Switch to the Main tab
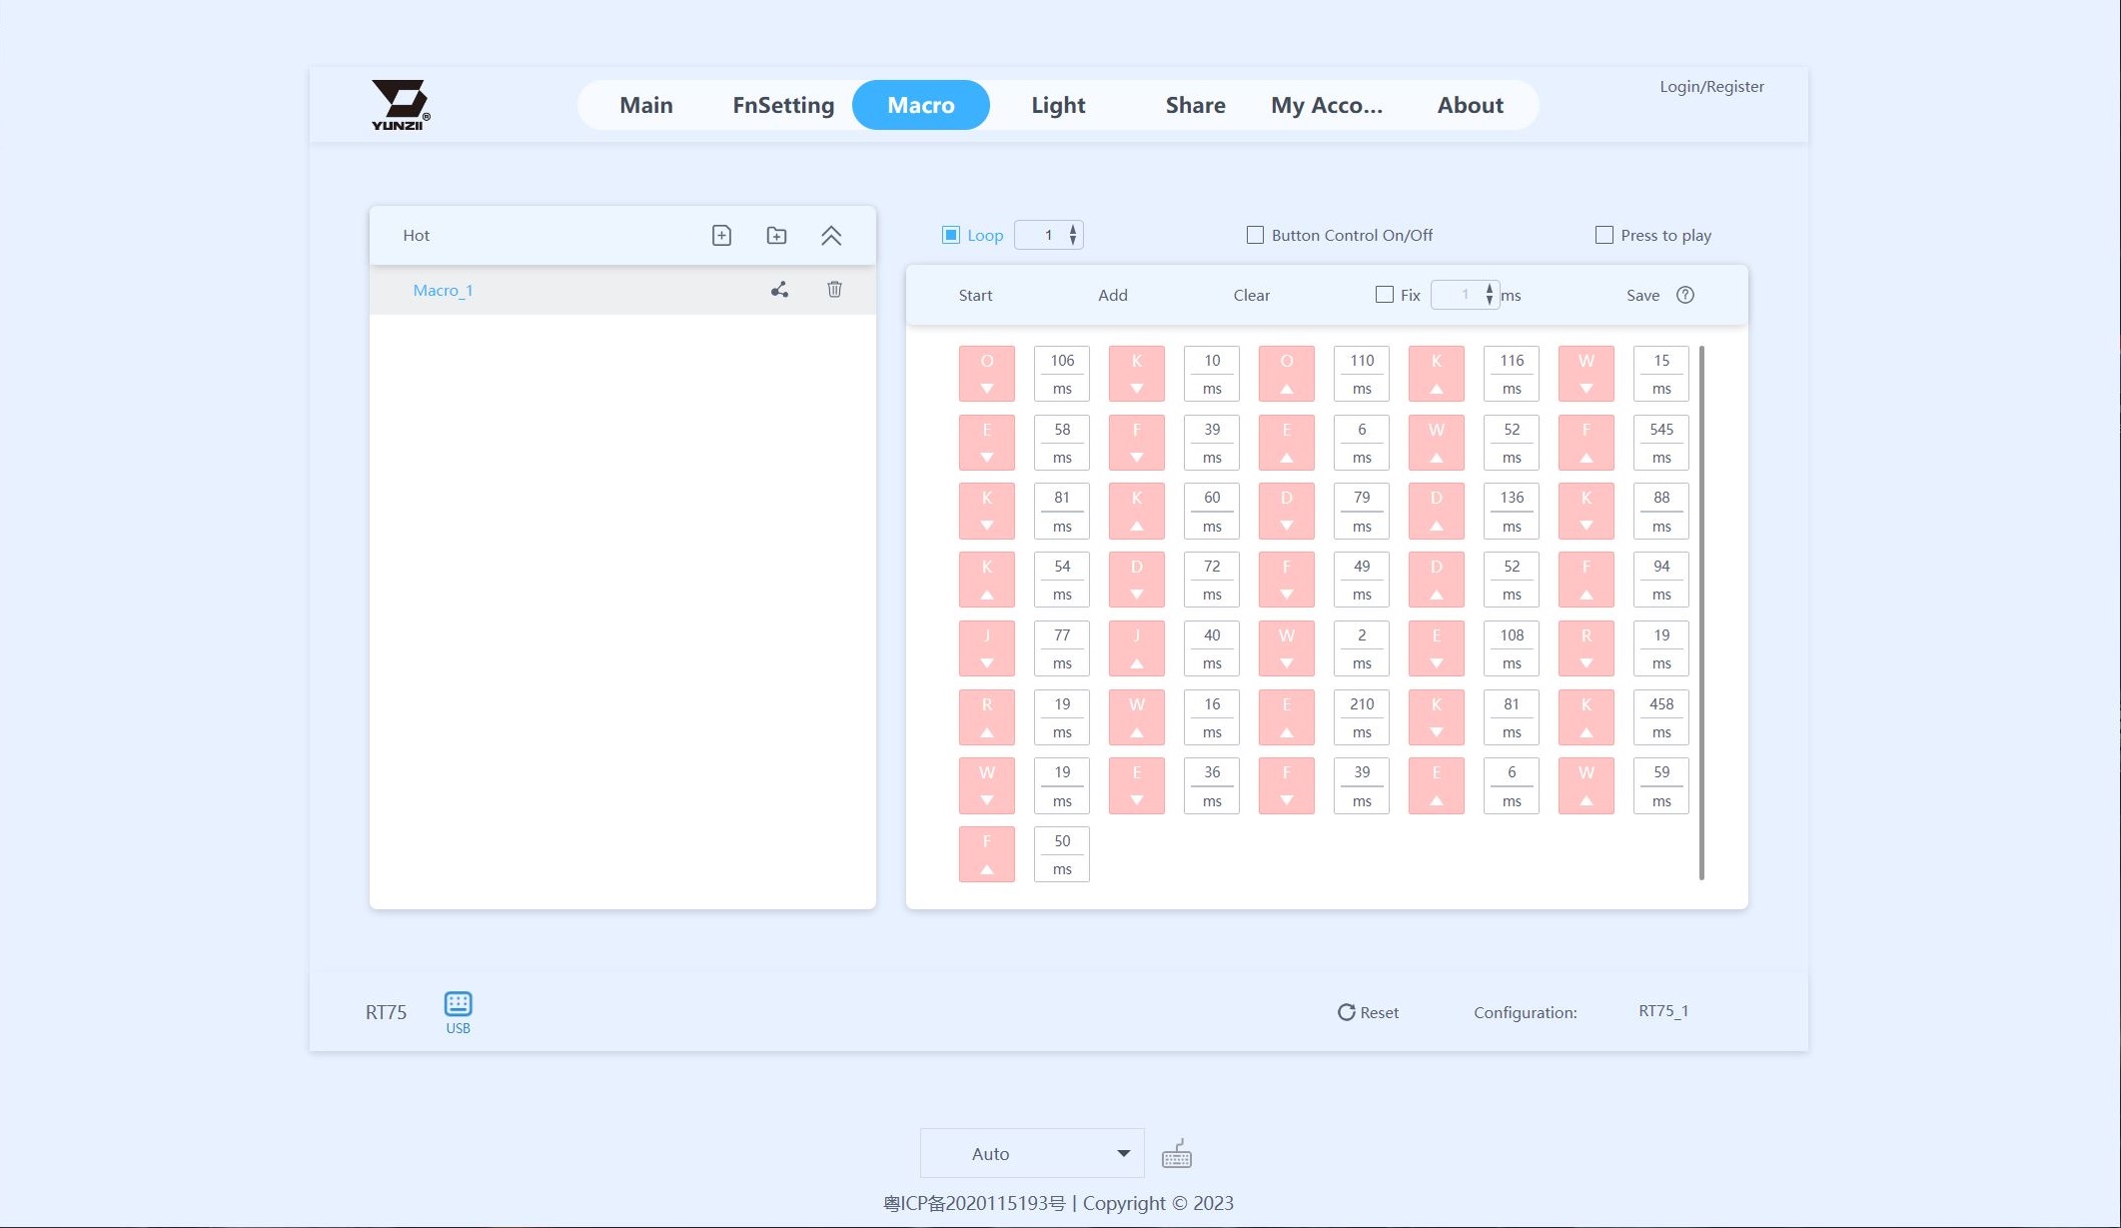This screenshot has height=1228, width=2121. click(646, 105)
